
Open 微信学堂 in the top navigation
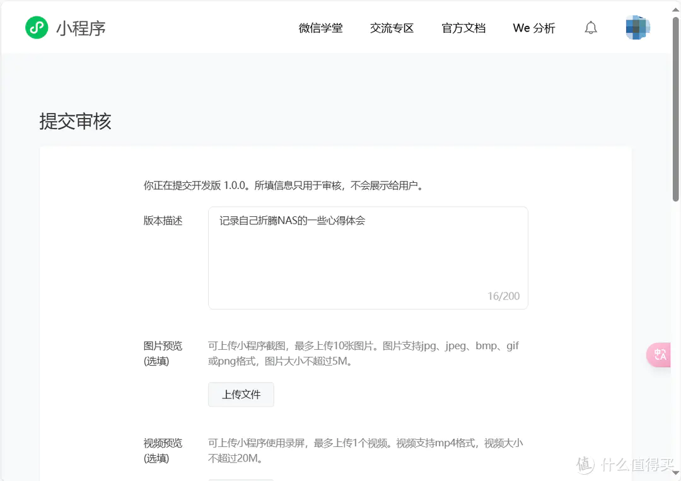click(320, 28)
